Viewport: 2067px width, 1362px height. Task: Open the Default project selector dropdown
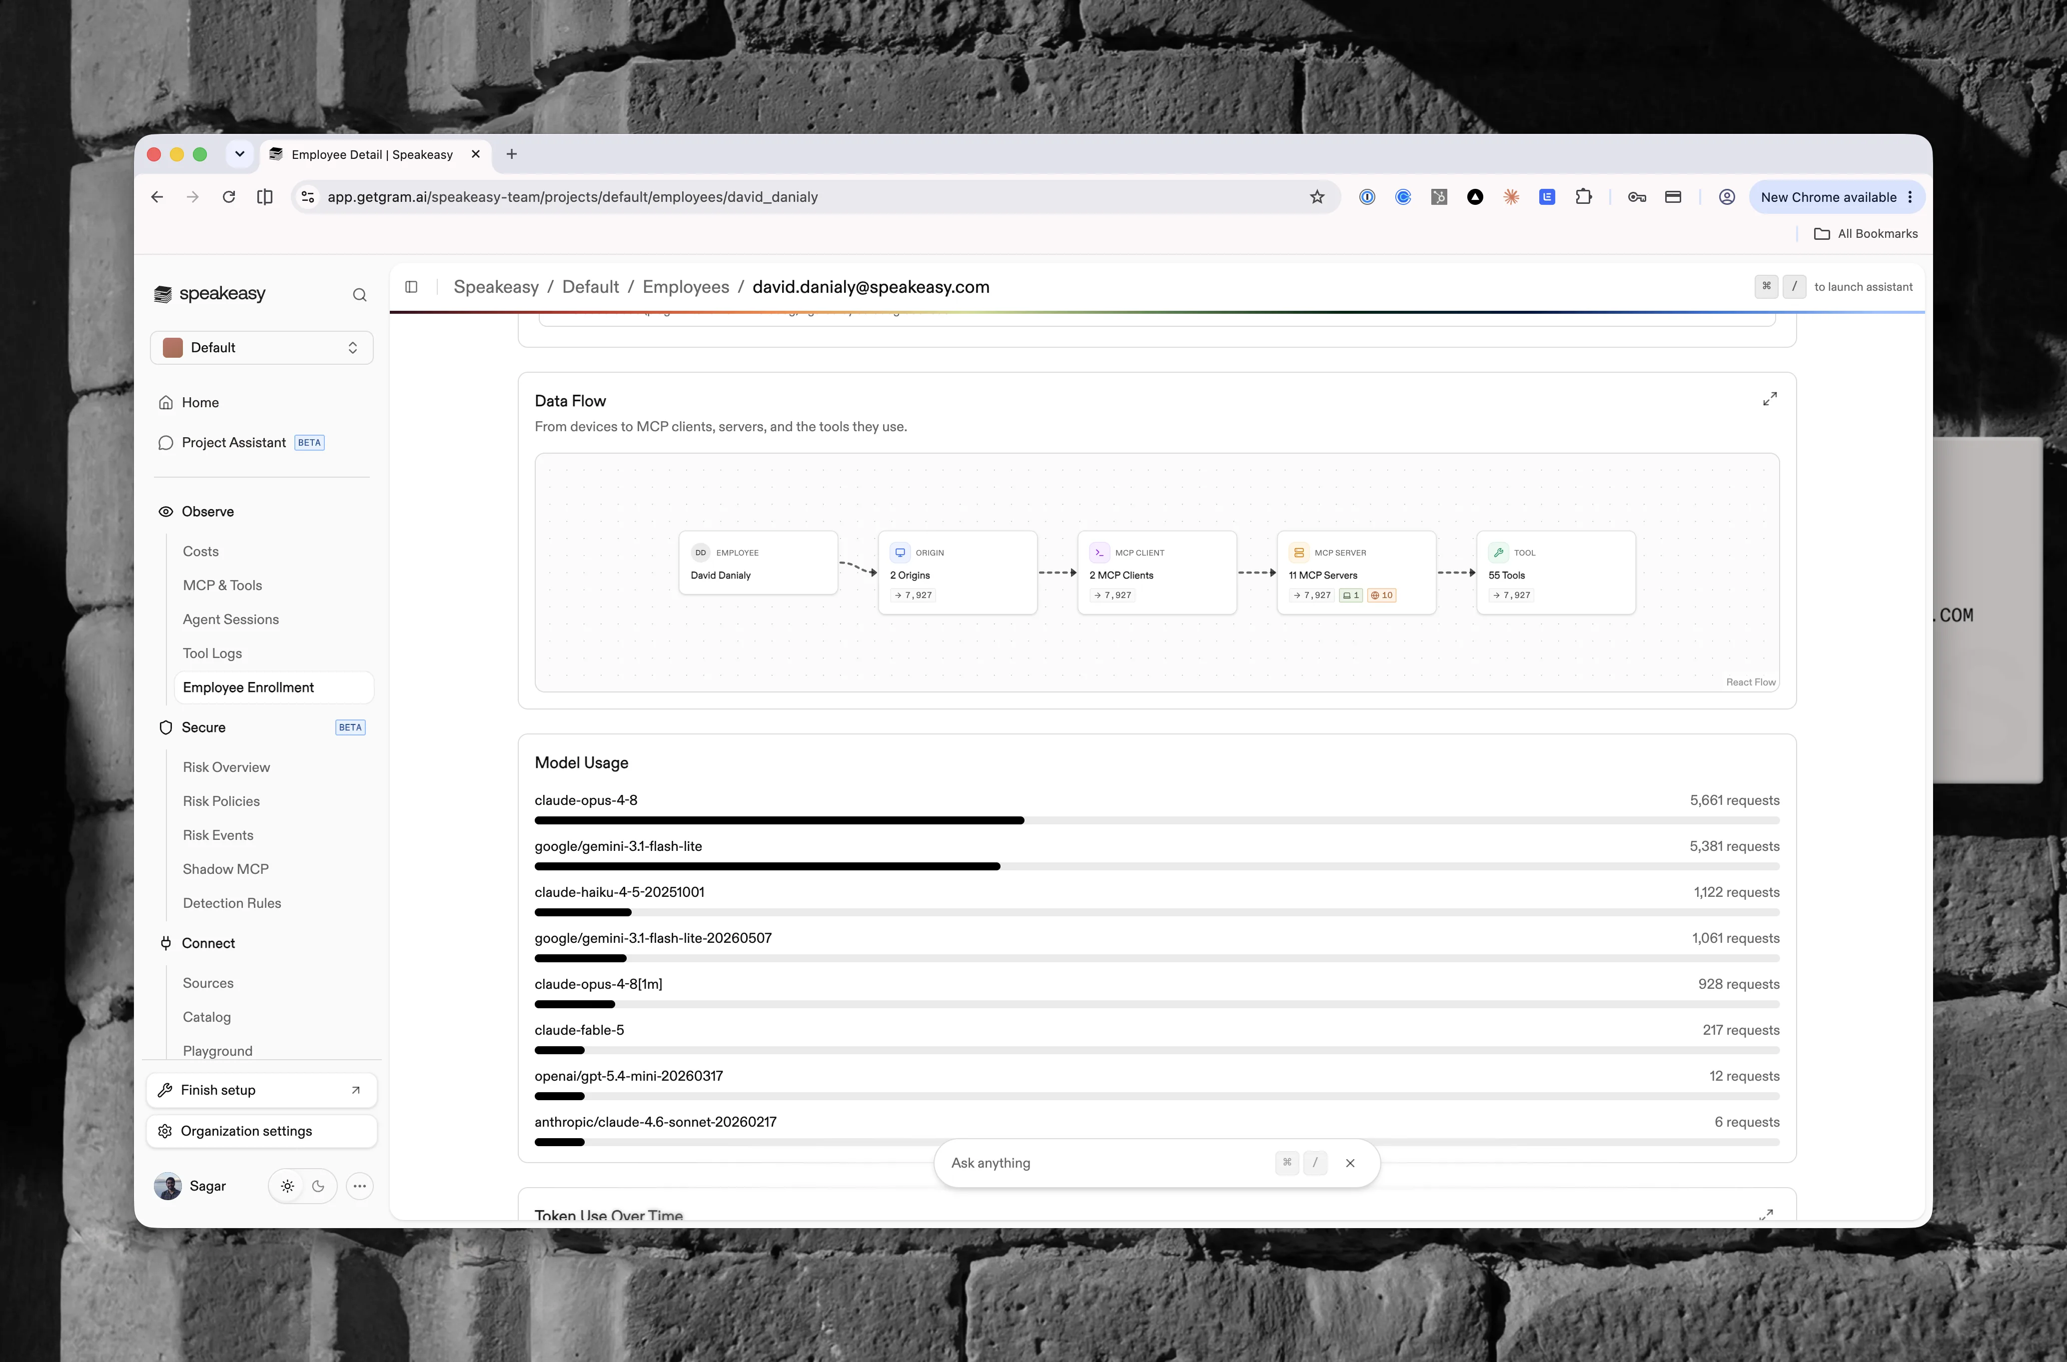click(261, 347)
